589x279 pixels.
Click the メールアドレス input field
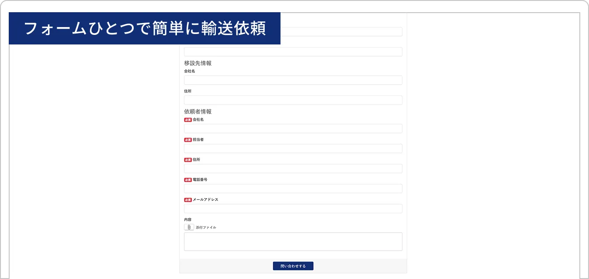pos(293,208)
